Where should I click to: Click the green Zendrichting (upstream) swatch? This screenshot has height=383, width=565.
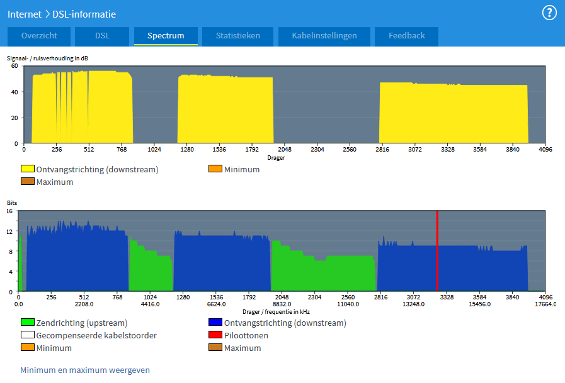point(28,323)
